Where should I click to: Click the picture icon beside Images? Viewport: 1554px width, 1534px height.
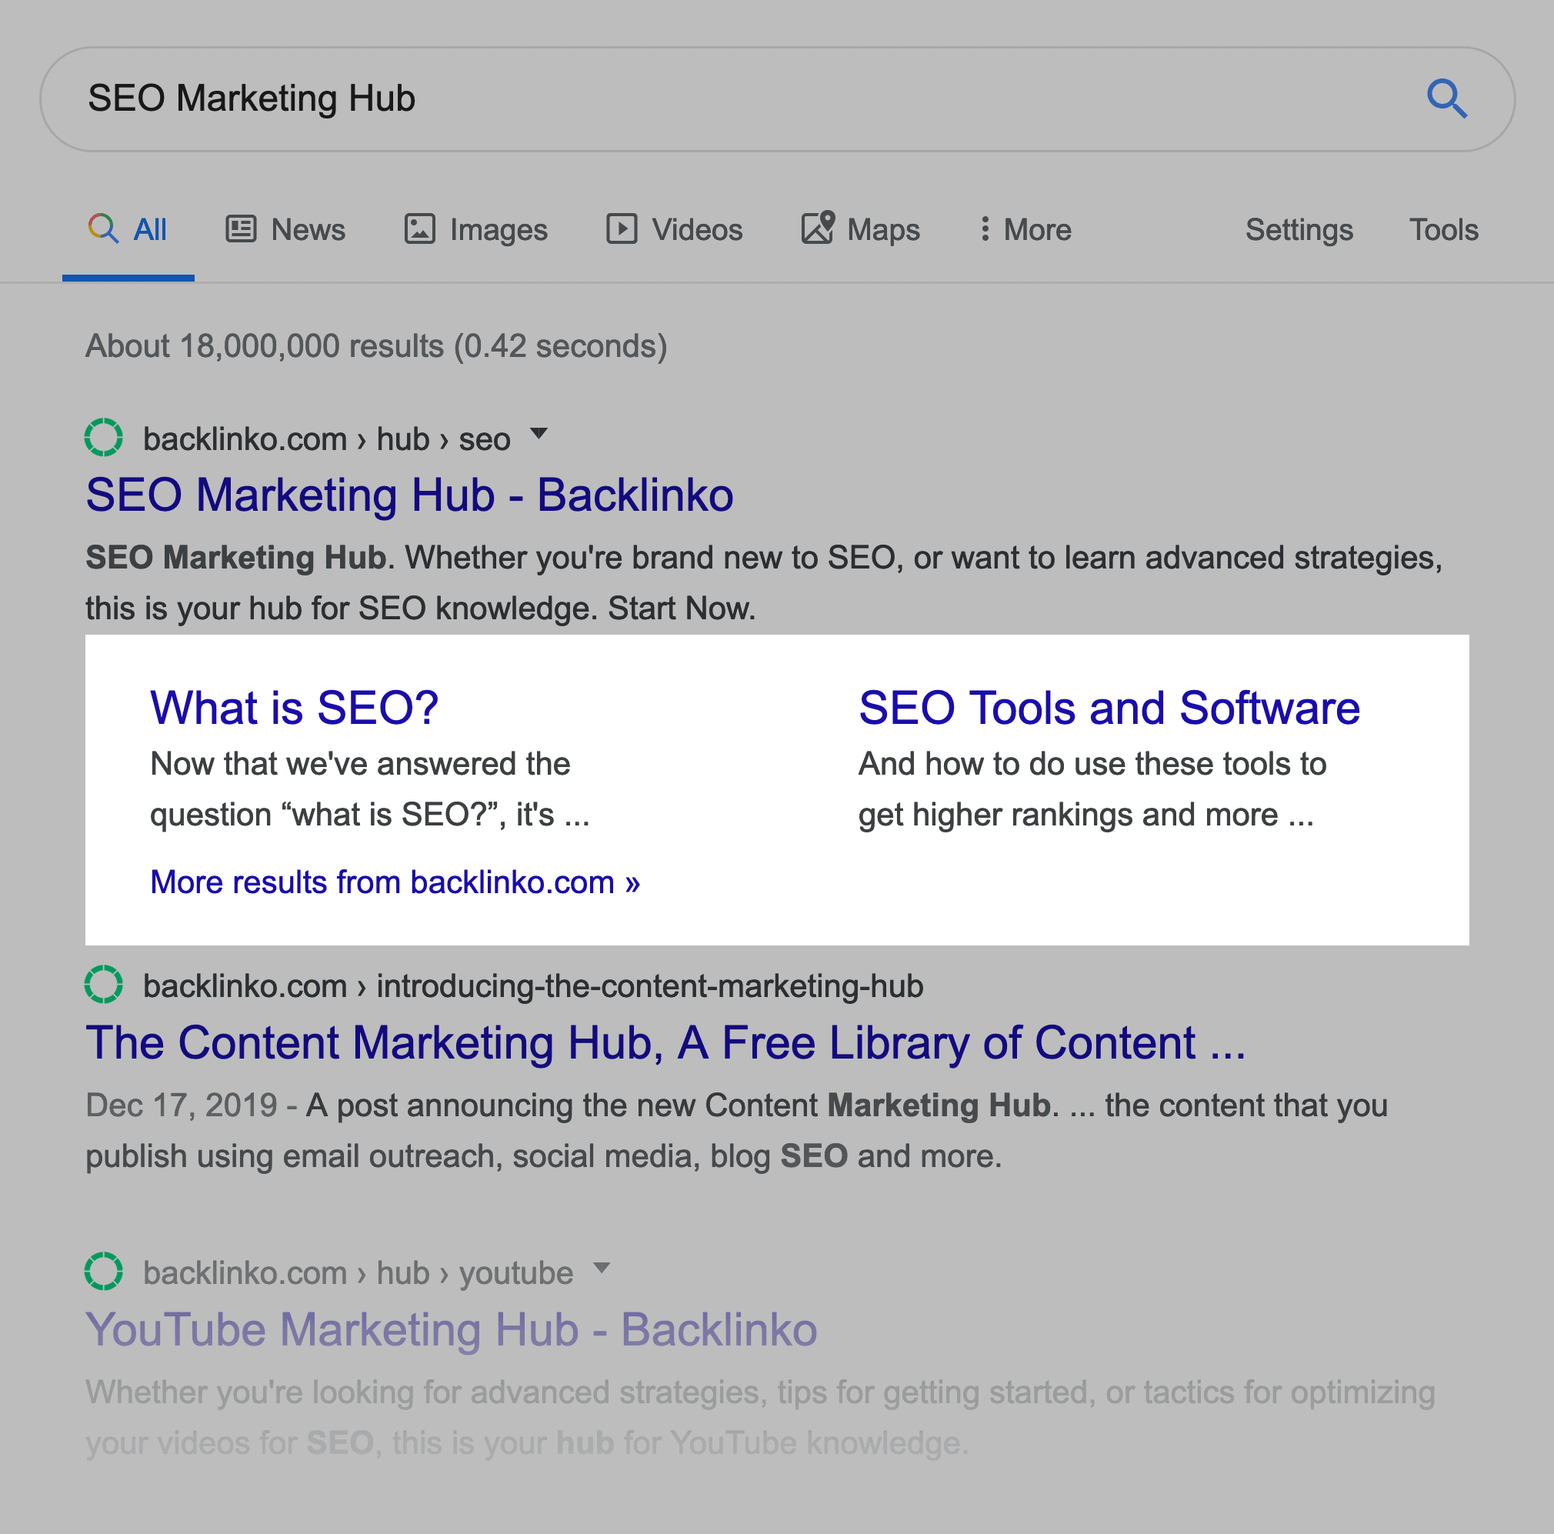419,229
